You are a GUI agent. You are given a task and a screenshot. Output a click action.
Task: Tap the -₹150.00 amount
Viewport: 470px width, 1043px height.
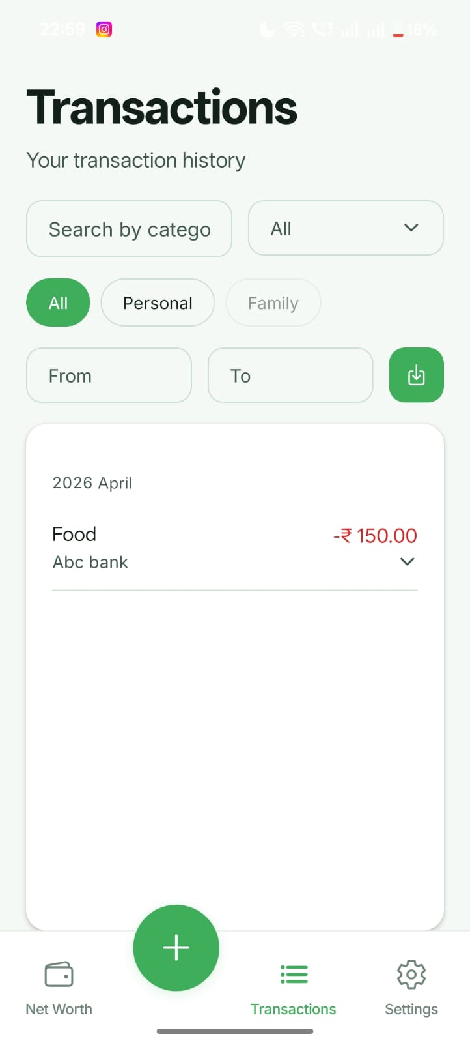(x=376, y=536)
